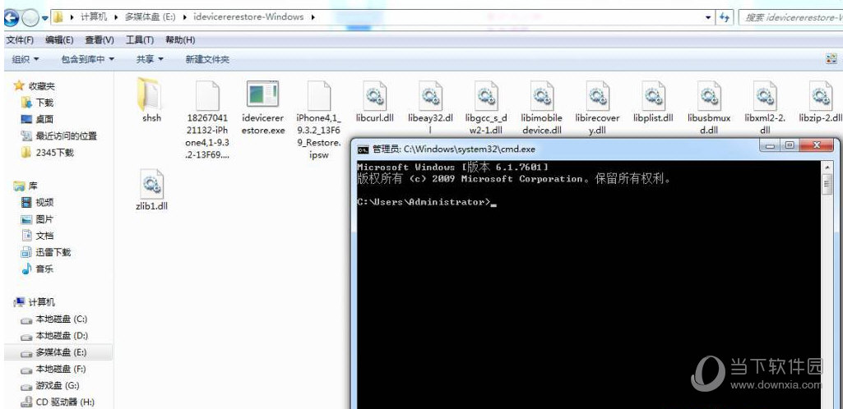Viewport: 843px width, 409px height.
Task: Select the 1826704121132-iPhone4,1-9.3.2 file icon
Action: [207, 95]
